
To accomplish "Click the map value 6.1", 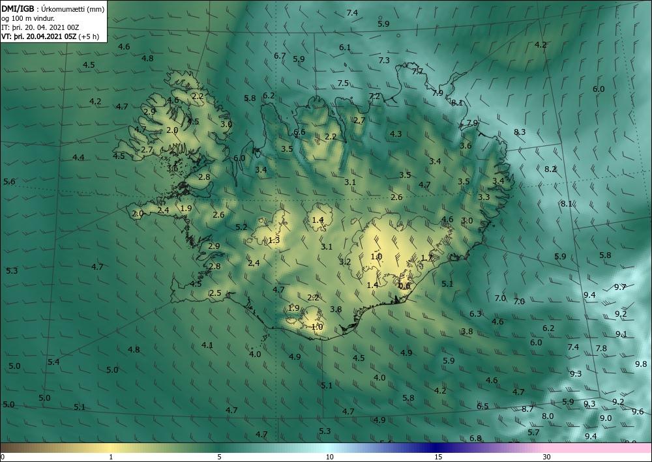I will [x=345, y=48].
